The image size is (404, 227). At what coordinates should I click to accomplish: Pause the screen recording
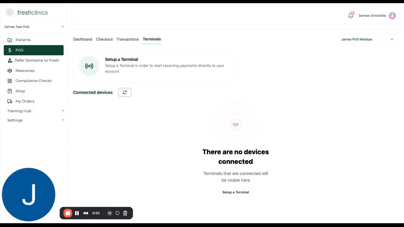(77, 213)
